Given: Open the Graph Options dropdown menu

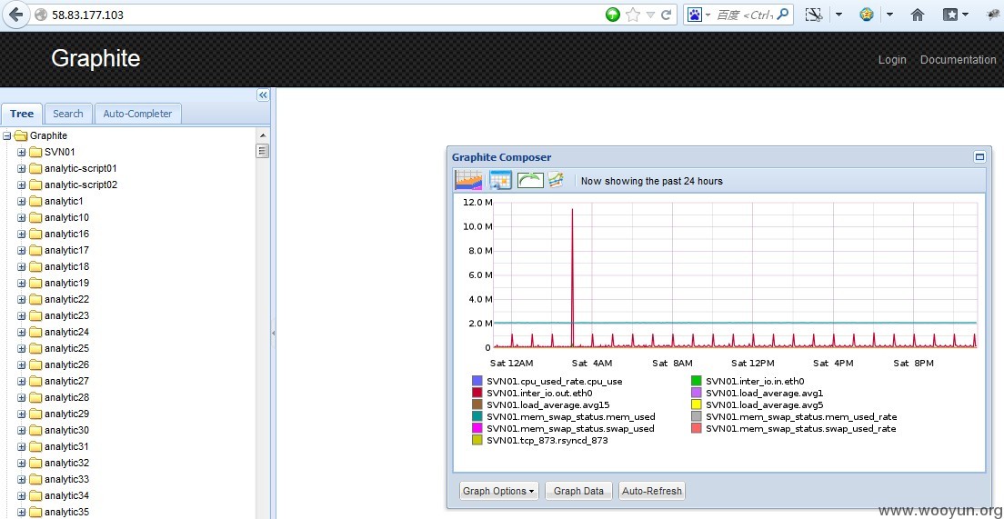Looking at the screenshot, I should point(498,491).
